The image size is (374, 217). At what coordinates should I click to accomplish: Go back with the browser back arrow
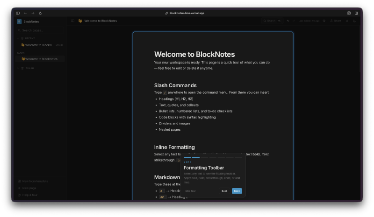(x=25, y=13)
